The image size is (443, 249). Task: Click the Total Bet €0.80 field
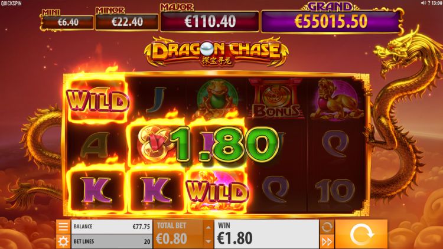[x=178, y=234]
